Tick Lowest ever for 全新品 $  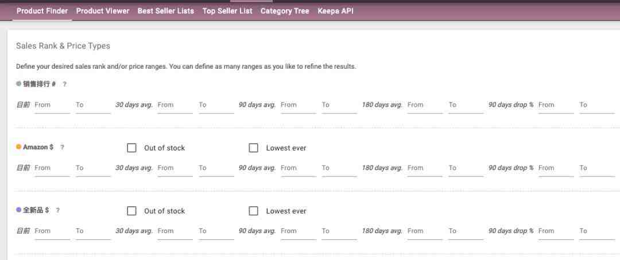click(254, 211)
